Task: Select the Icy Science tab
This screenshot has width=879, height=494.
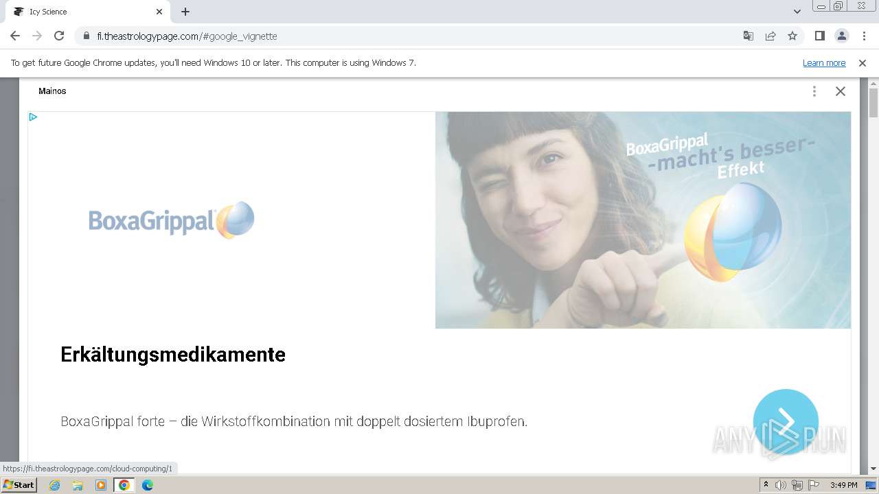Action: [x=87, y=12]
